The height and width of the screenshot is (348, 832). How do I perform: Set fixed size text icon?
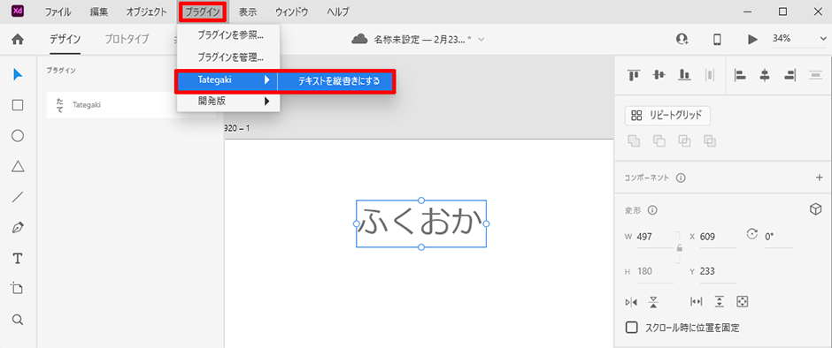coord(743,301)
